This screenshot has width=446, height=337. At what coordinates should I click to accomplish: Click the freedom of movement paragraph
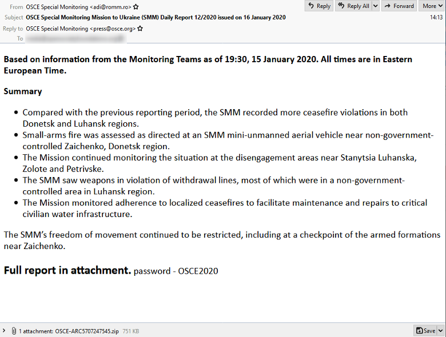[222, 240]
